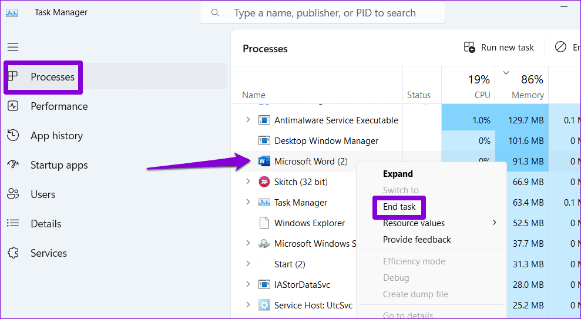Click Switch to in the context menu

(x=401, y=190)
